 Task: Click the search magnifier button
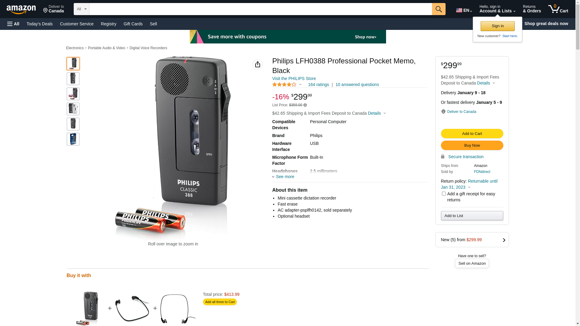point(439,9)
